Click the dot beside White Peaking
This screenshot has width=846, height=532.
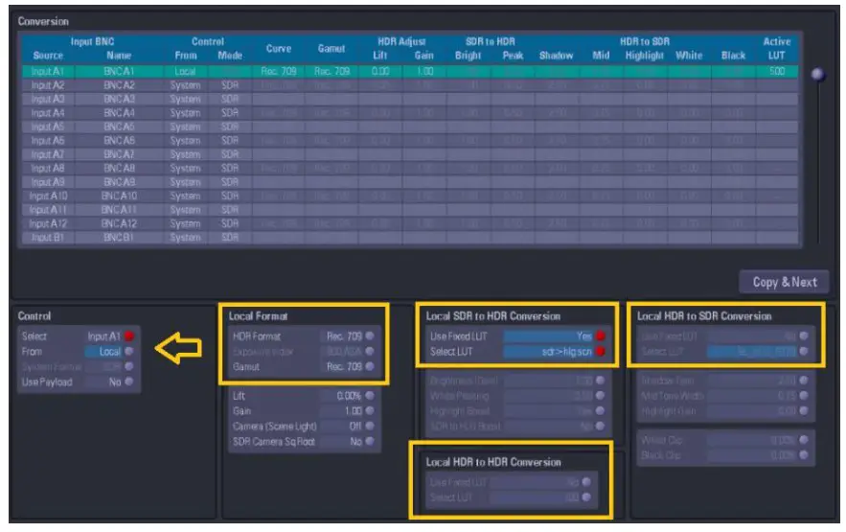coord(600,396)
